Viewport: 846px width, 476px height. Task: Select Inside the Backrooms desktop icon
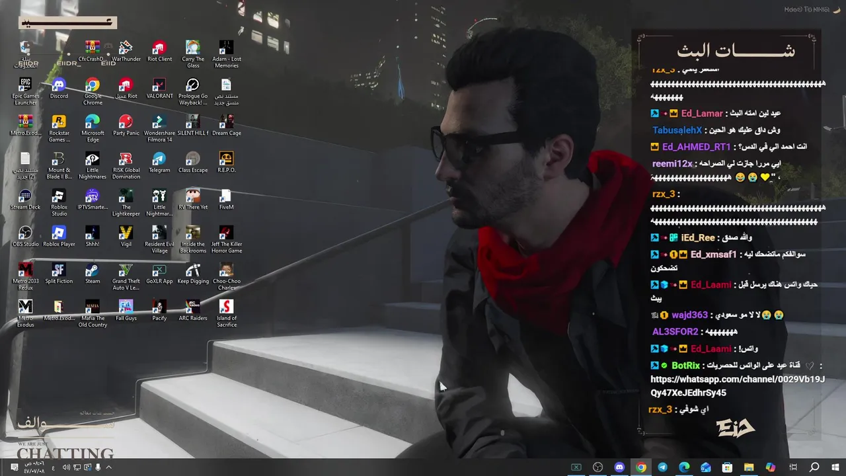(x=193, y=239)
